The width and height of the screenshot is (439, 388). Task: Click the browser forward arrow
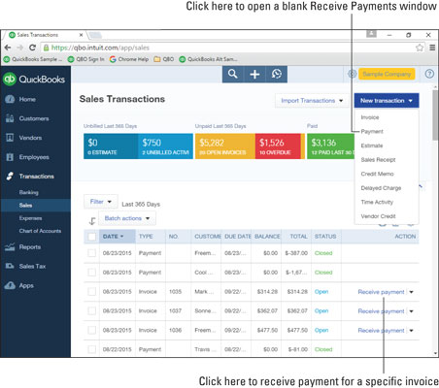click(20, 48)
